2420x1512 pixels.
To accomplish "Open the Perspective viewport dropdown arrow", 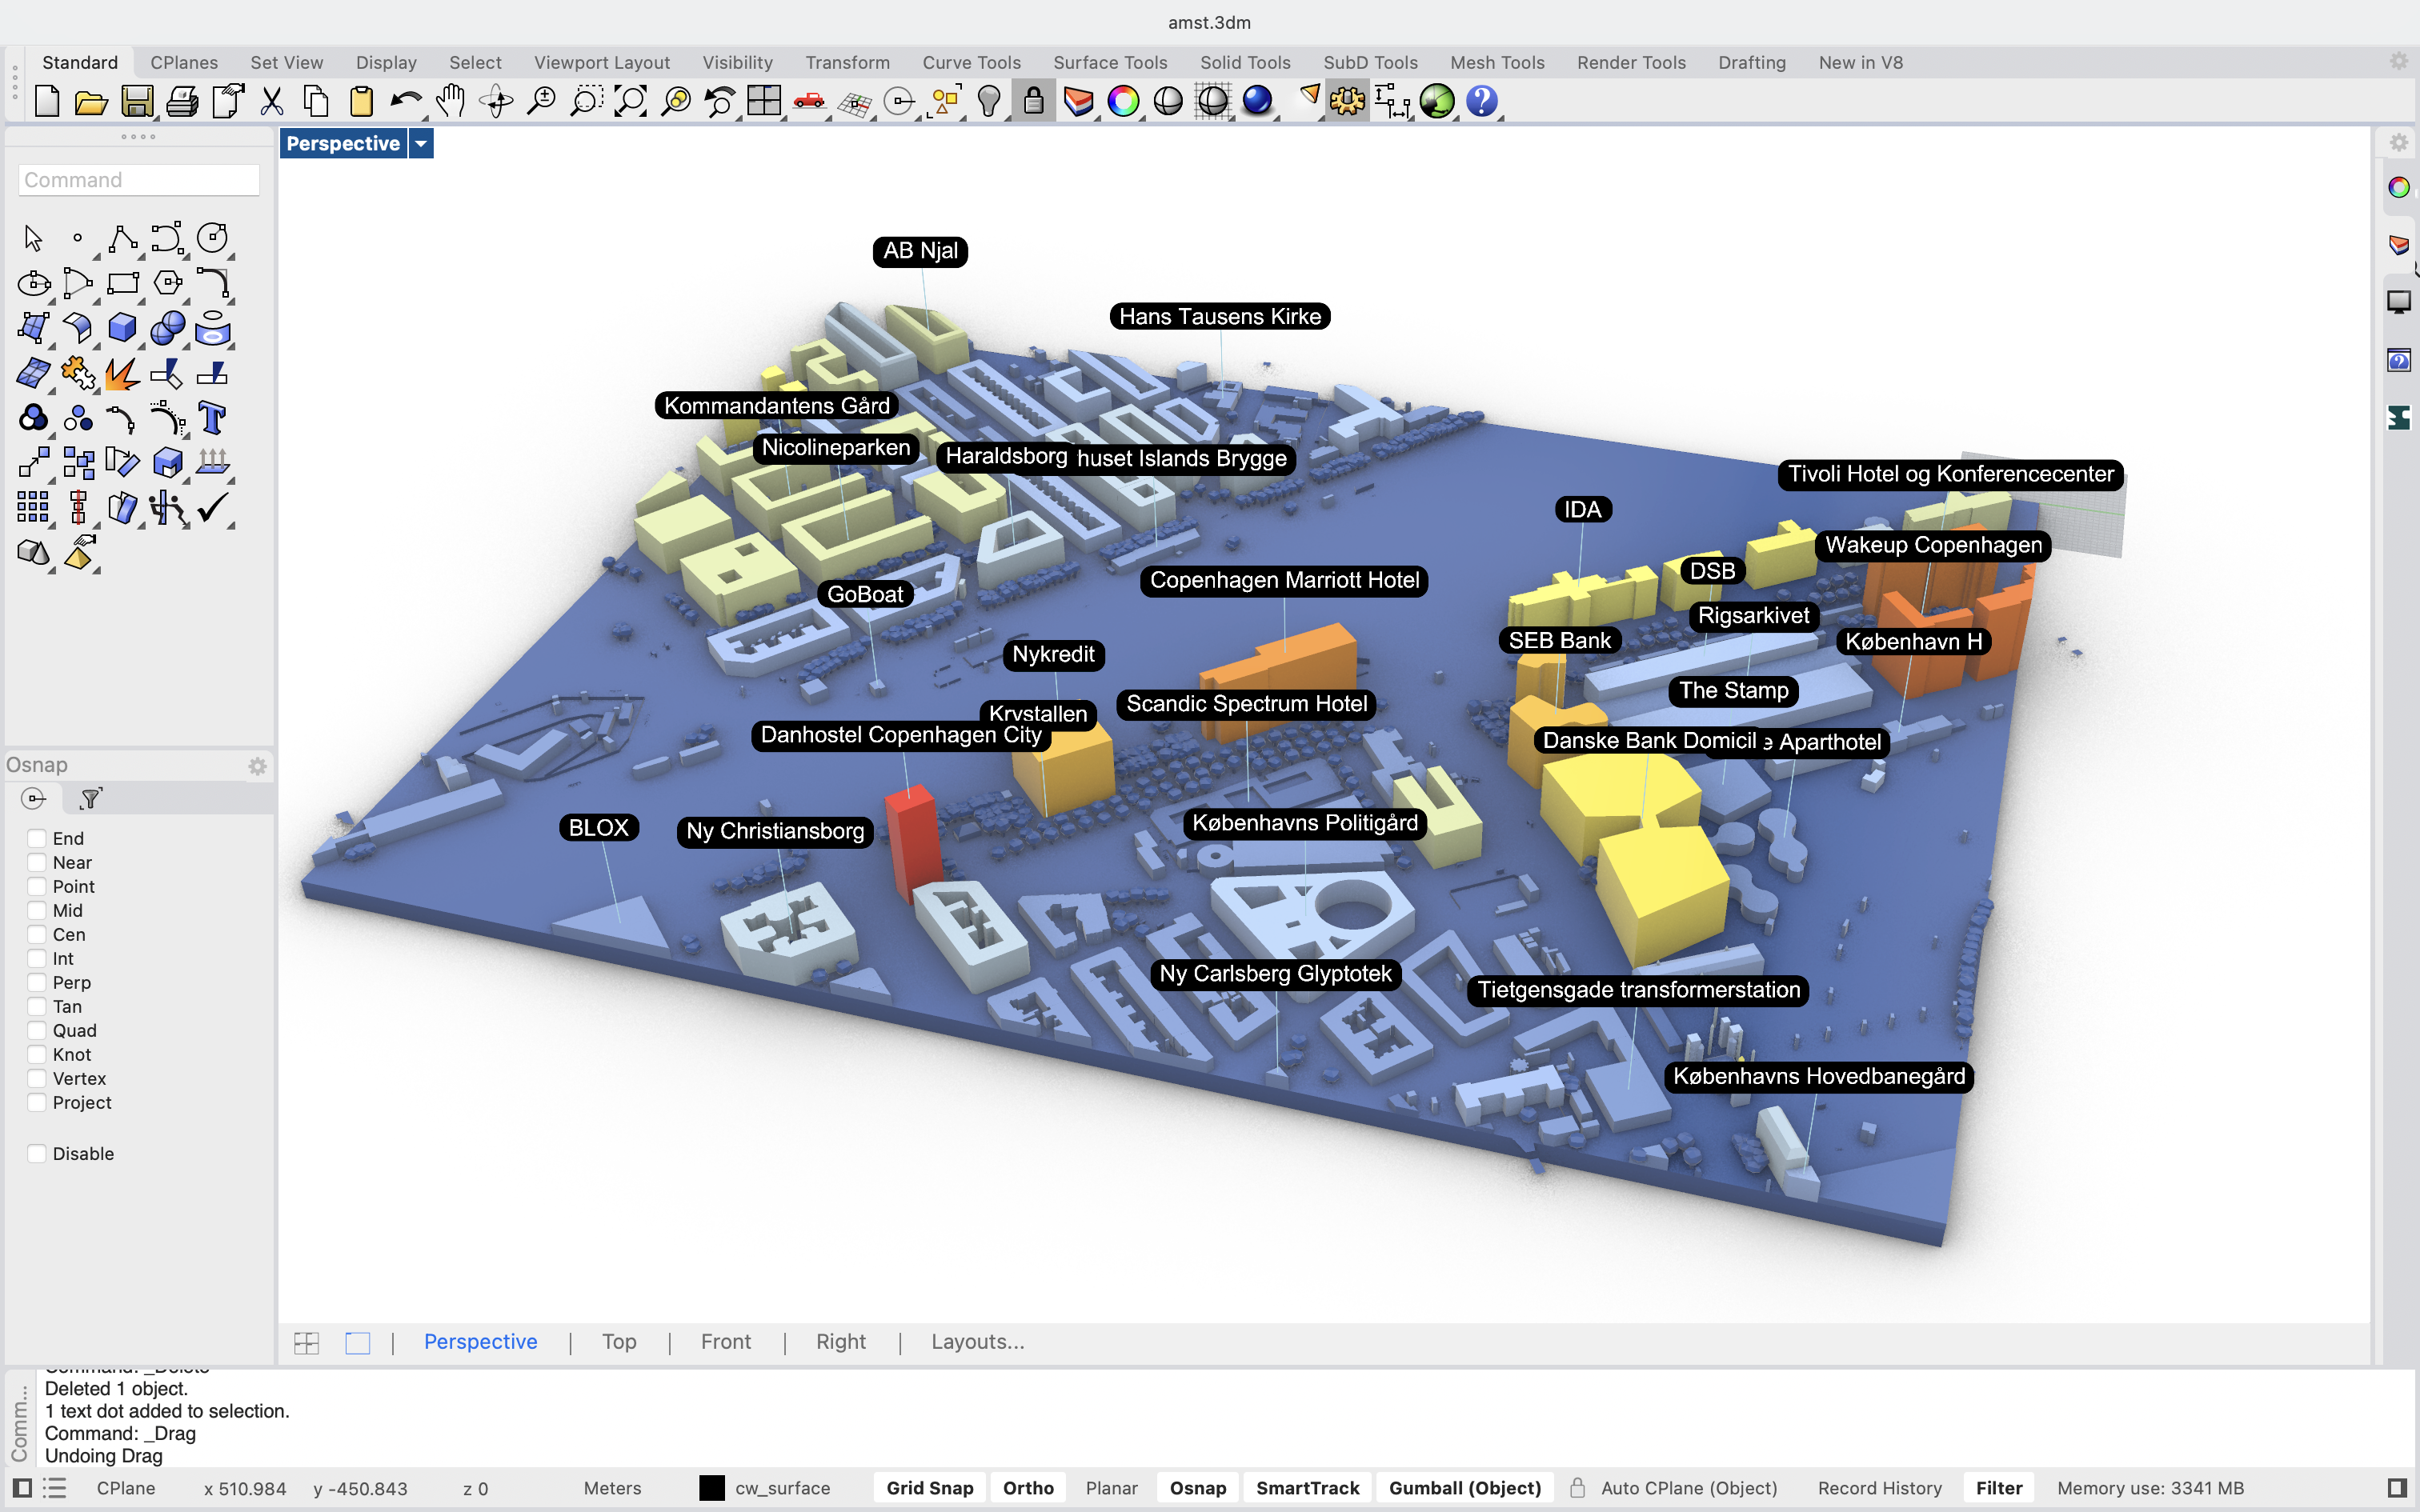I will [x=421, y=144].
